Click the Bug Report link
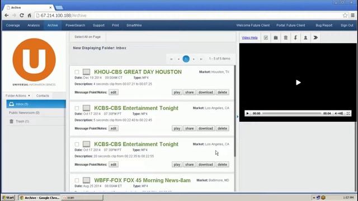Screen dimensions: 358x201 tap(324, 25)
